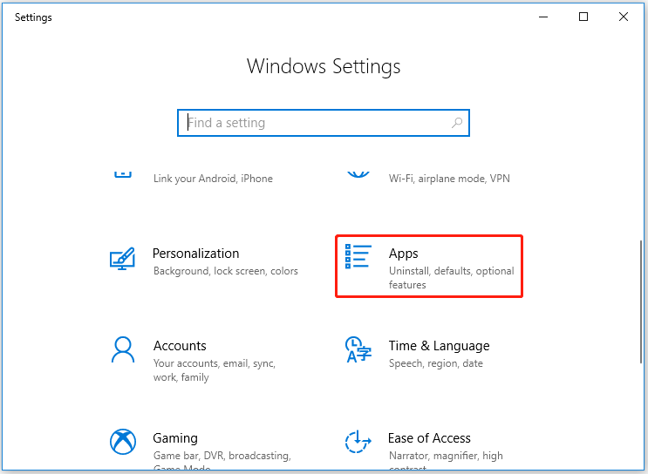Screen dimensions: 648x474
Task: Go to Accounts settings label
Action: pyautogui.click(x=180, y=346)
